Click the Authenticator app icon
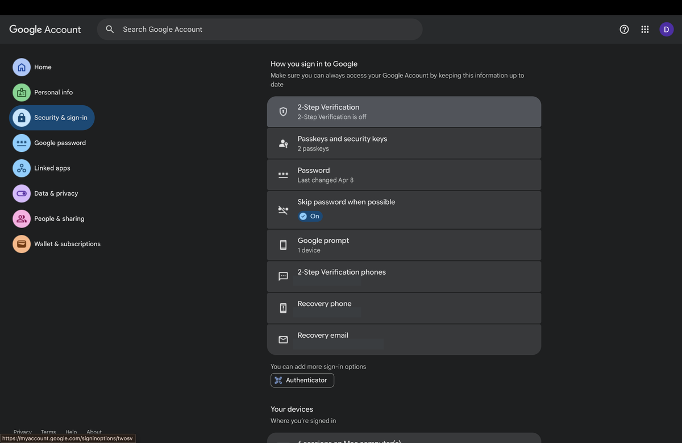The image size is (682, 443). [278, 380]
